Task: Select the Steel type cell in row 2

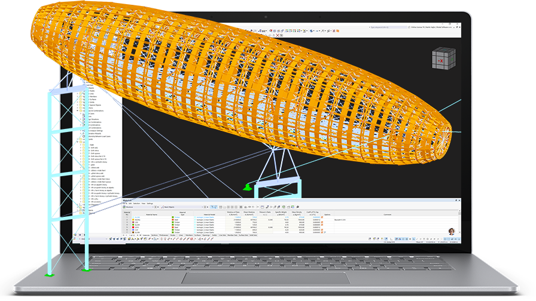Action: point(182,220)
